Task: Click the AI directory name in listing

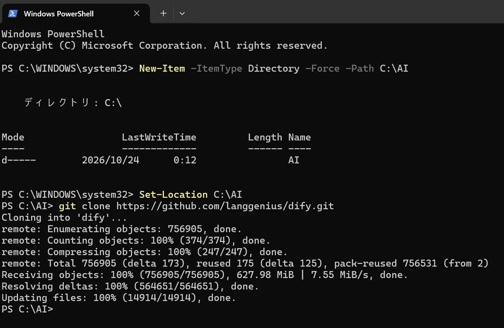Action: pyautogui.click(x=294, y=160)
